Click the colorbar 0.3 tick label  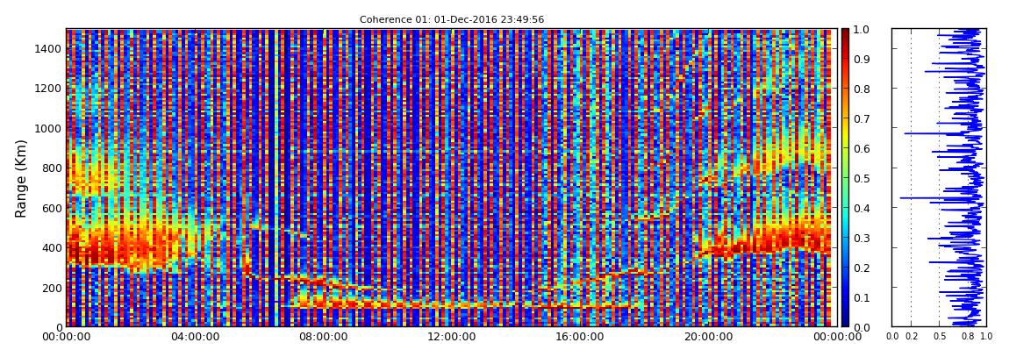coord(861,238)
